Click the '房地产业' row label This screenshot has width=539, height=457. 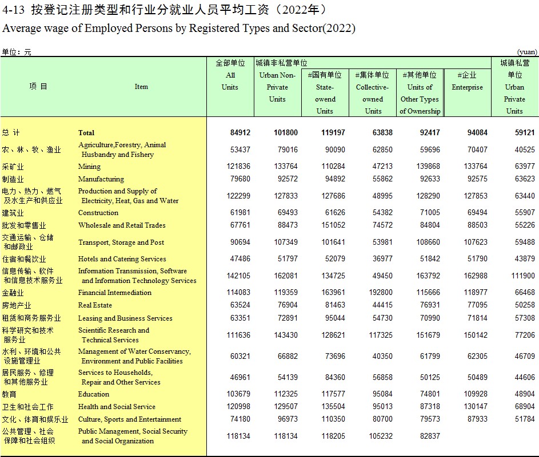coord(17,305)
